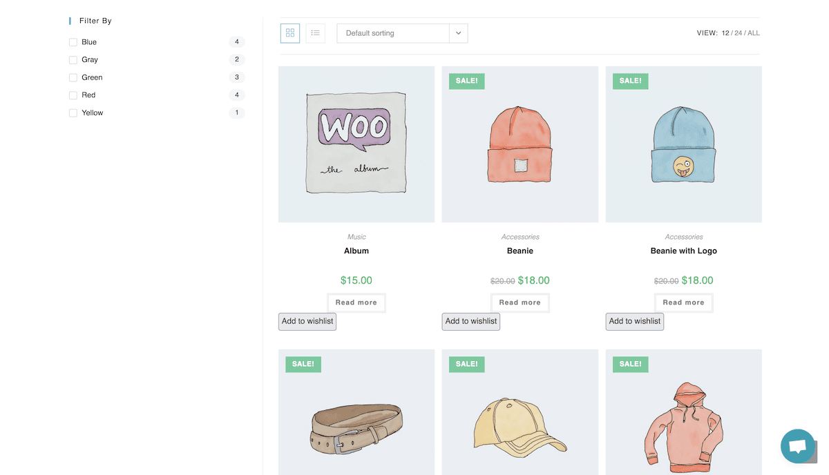Click the count badge beside Yellow
The width and height of the screenshot is (829, 475).
(x=237, y=113)
